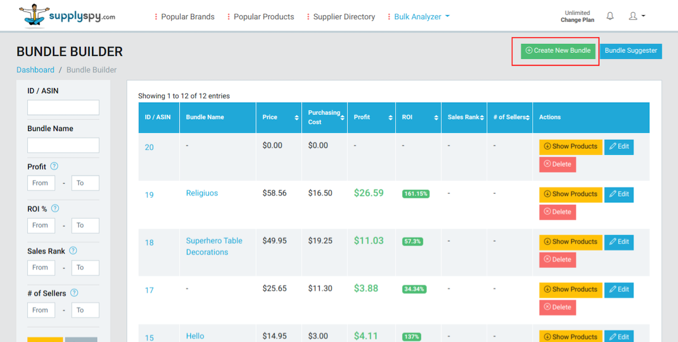
Task: Show Products for the Religiuos bundle
Action: click(x=571, y=194)
